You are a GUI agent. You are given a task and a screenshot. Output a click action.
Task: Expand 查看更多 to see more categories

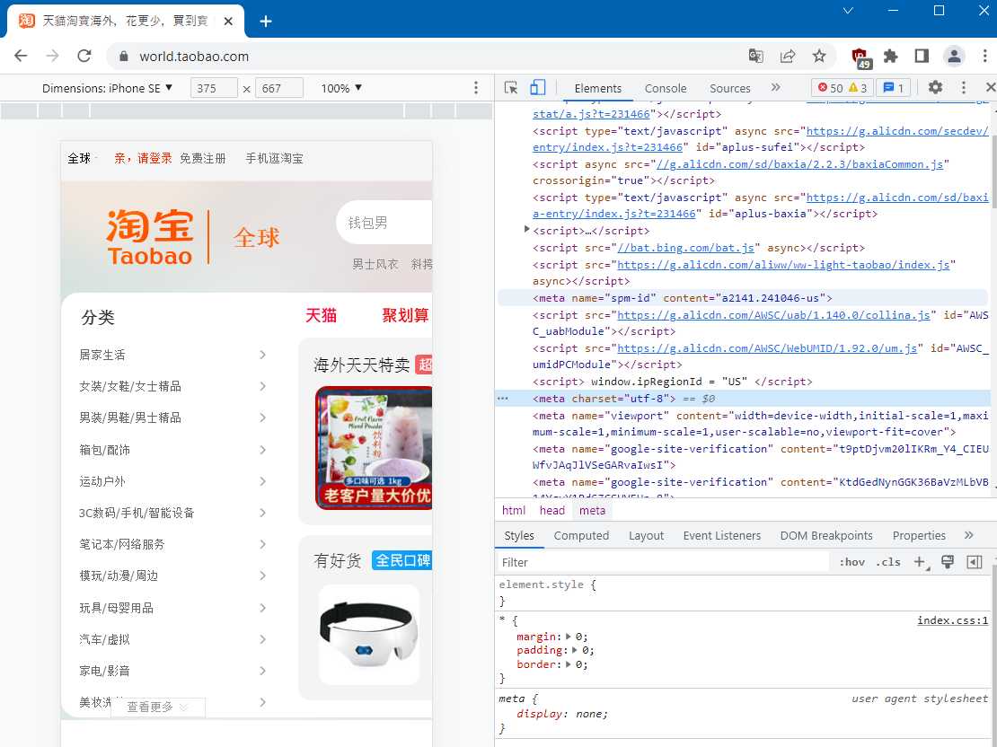pyautogui.click(x=157, y=707)
